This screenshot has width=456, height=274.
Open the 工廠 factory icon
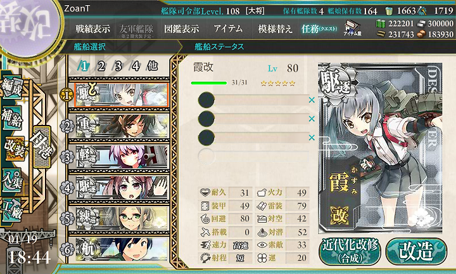coord(11,209)
